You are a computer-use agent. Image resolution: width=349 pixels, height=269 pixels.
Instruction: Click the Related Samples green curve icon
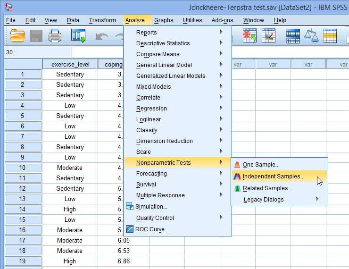(x=238, y=188)
